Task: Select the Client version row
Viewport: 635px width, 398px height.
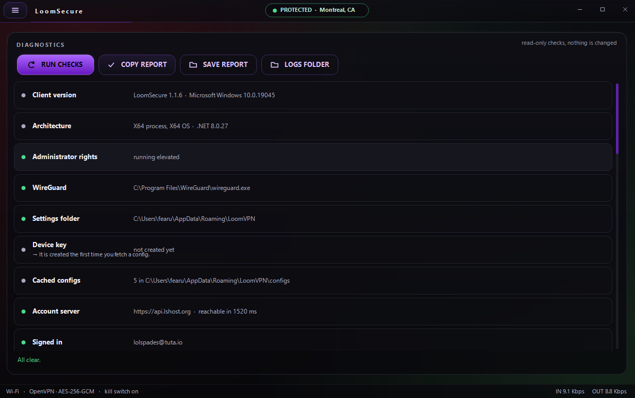Action: pos(313,95)
